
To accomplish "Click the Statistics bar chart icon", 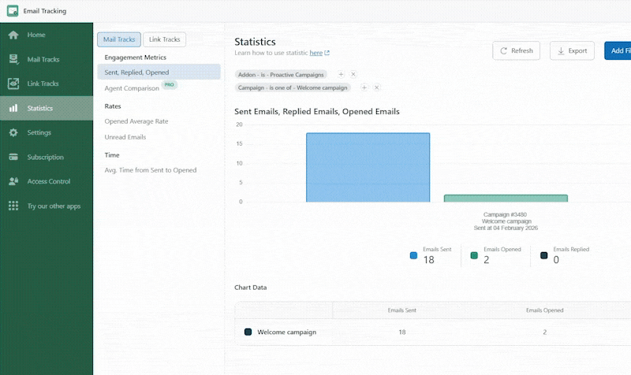I will tap(13, 108).
